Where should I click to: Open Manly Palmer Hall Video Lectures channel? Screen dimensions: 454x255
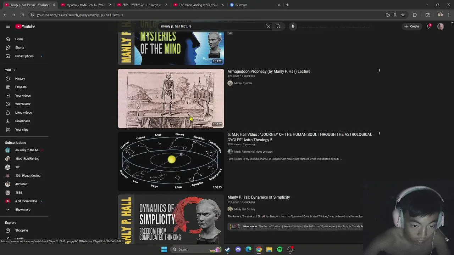[x=253, y=152]
